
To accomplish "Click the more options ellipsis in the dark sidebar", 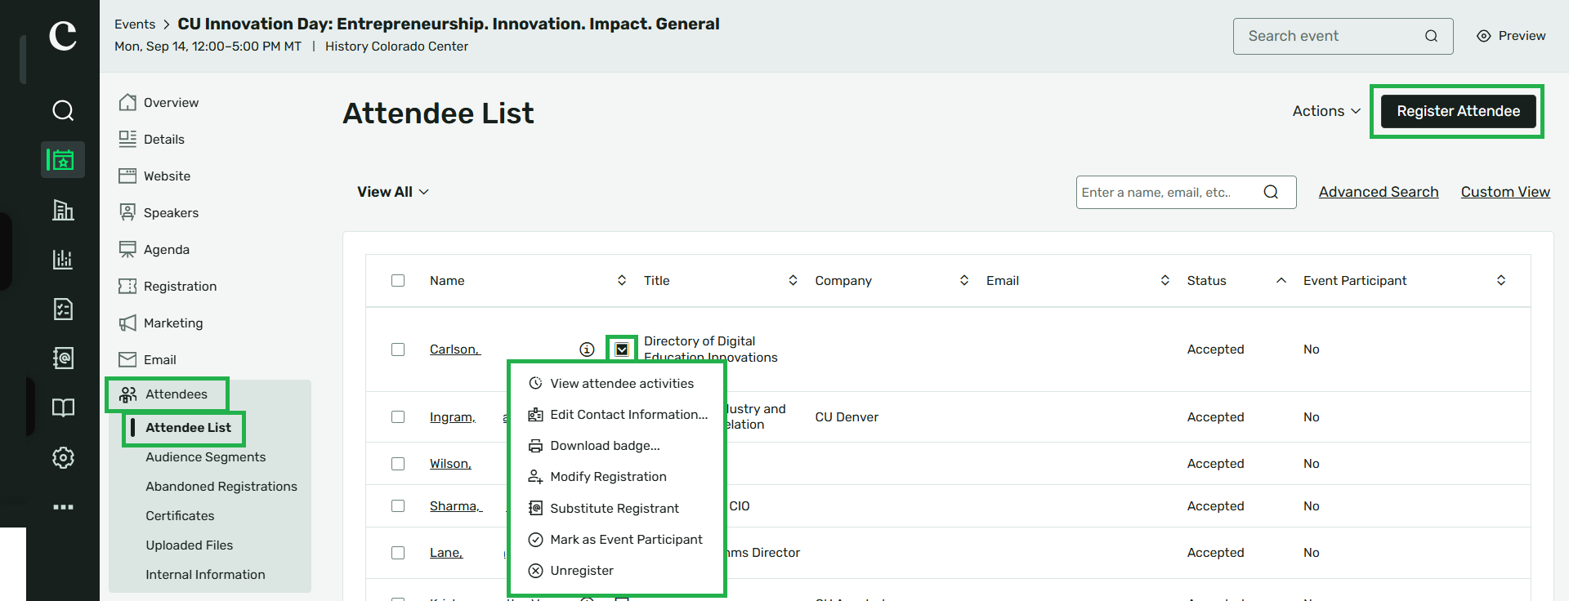I will (x=63, y=507).
